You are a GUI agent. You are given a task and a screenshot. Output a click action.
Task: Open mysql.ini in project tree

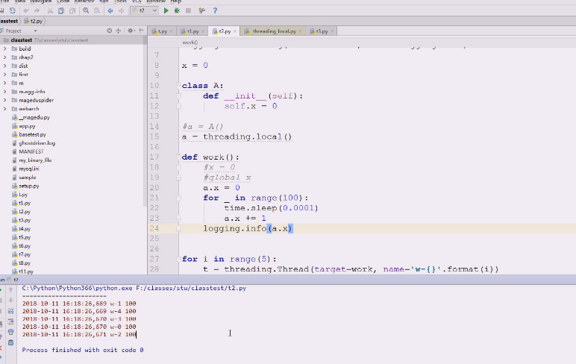click(28, 169)
